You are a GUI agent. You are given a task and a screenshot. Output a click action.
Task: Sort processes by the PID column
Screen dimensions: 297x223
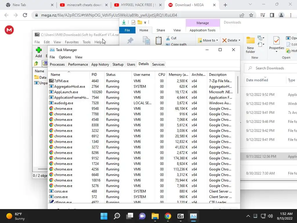tap(97, 75)
